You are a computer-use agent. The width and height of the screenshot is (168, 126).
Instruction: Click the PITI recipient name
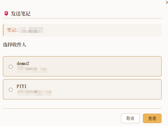22,86
